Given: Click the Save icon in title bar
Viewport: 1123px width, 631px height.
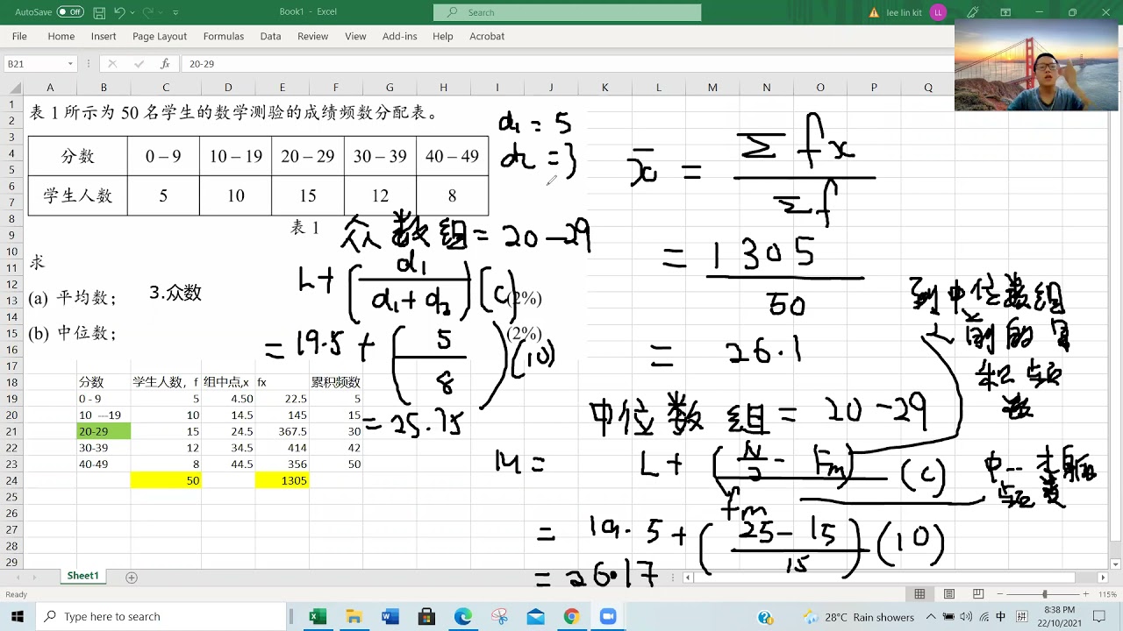Looking at the screenshot, I should pos(99,12).
